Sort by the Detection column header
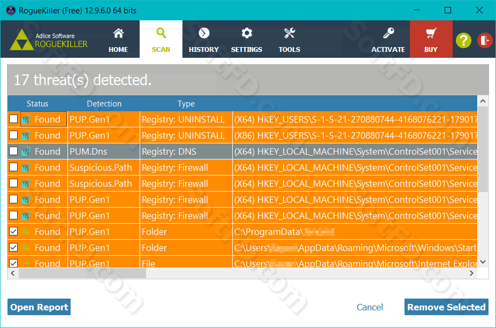 [104, 104]
